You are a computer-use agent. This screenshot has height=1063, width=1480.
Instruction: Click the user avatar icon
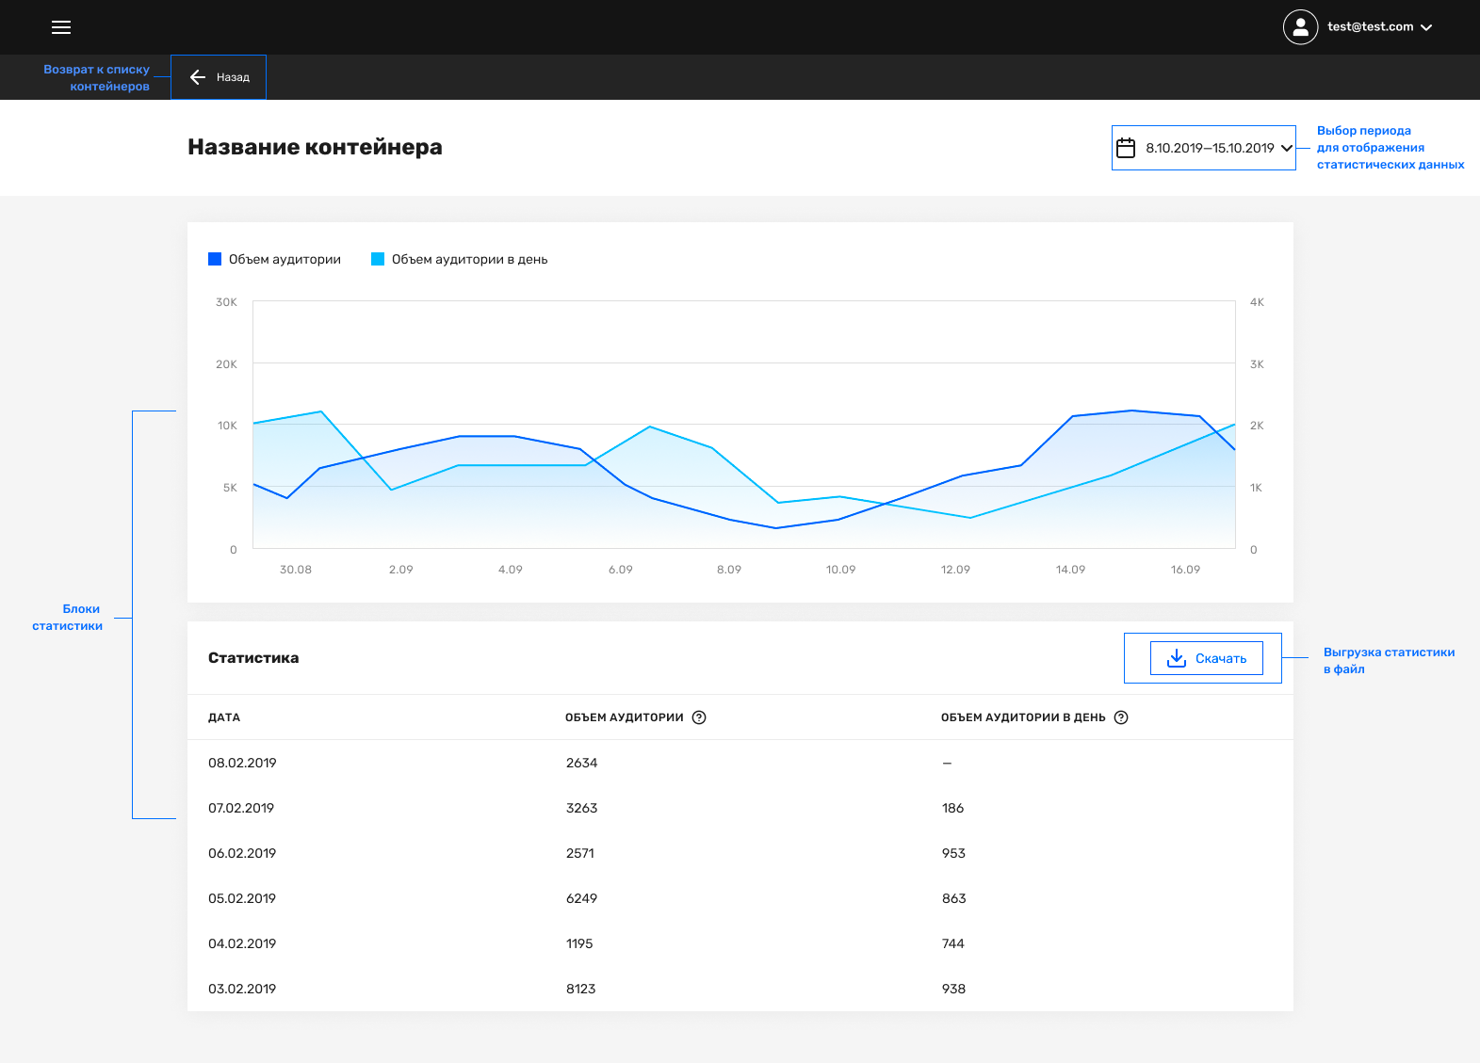point(1300,27)
